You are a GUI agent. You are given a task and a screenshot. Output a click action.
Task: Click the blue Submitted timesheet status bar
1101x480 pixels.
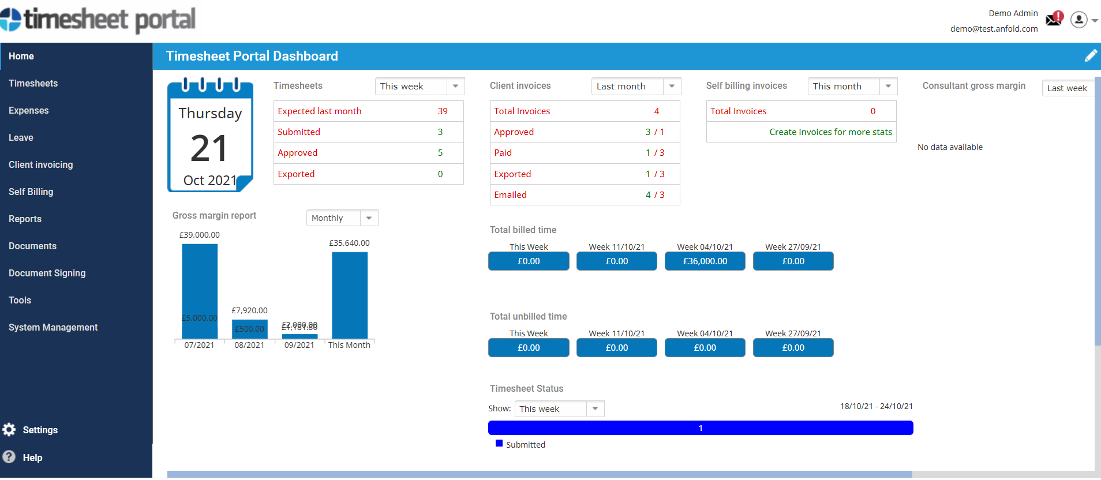click(701, 427)
